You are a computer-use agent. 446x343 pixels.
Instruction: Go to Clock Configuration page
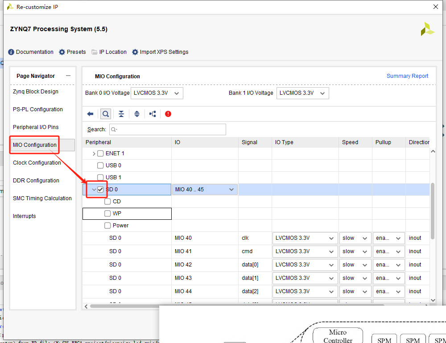tap(37, 163)
